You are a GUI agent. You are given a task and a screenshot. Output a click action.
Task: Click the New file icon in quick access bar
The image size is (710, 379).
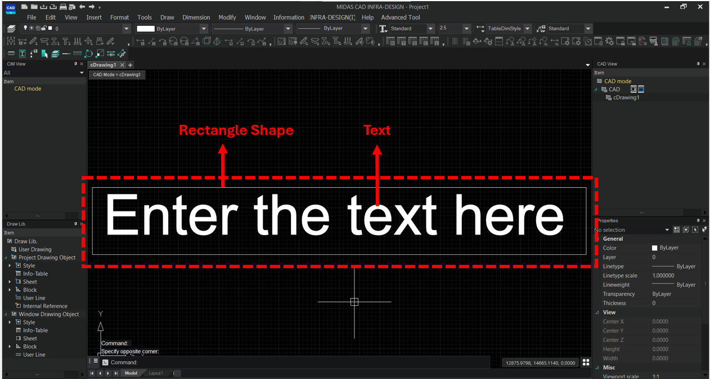25,7
